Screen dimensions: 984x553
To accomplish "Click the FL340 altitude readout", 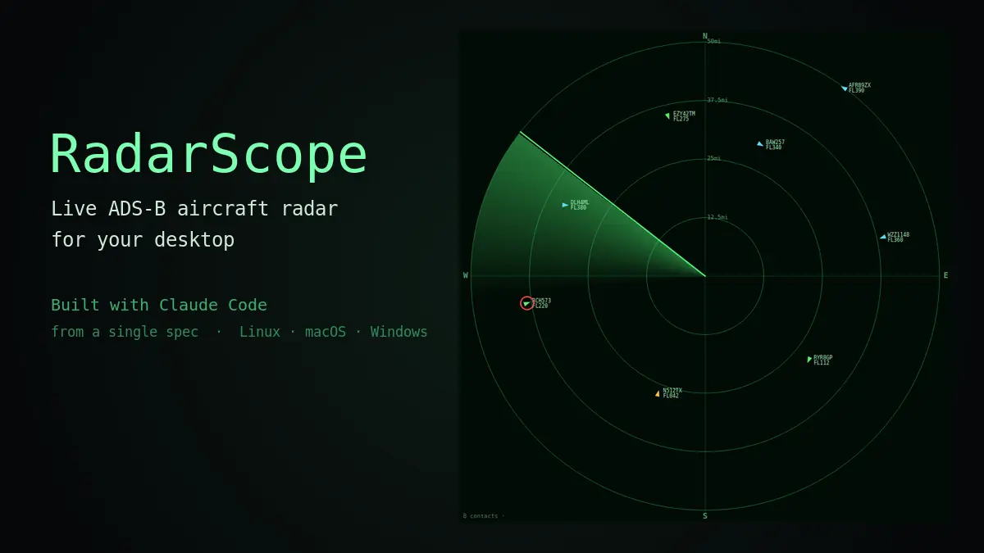I will point(773,147).
